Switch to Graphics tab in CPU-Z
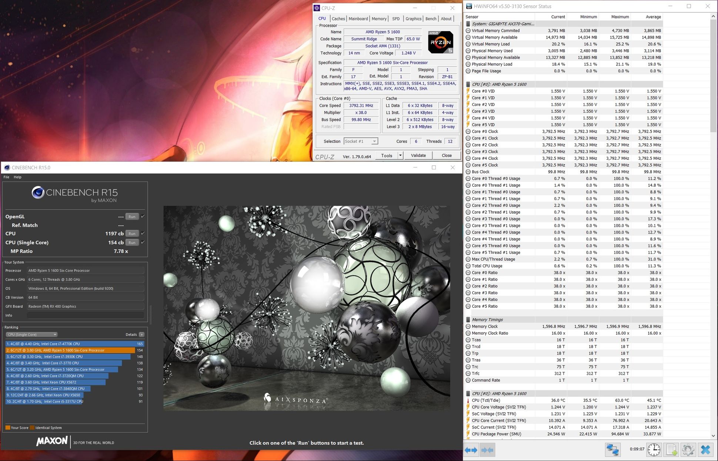Viewport: 718px width, 461px height. point(413,19)
